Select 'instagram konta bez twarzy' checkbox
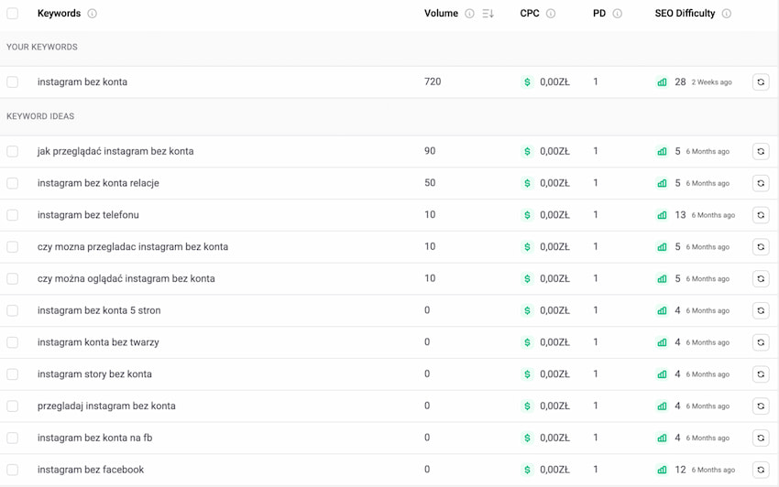Screen dimensions: 779x487 tap(13, 342)
